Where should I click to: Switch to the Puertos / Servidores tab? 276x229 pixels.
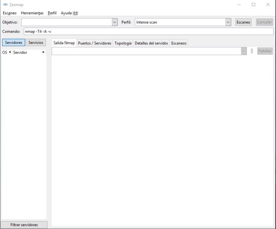95,43
